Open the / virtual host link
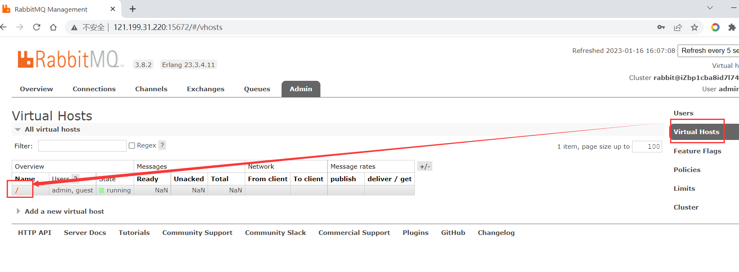Viewport: 739px width, 272px height. (17, 190)
